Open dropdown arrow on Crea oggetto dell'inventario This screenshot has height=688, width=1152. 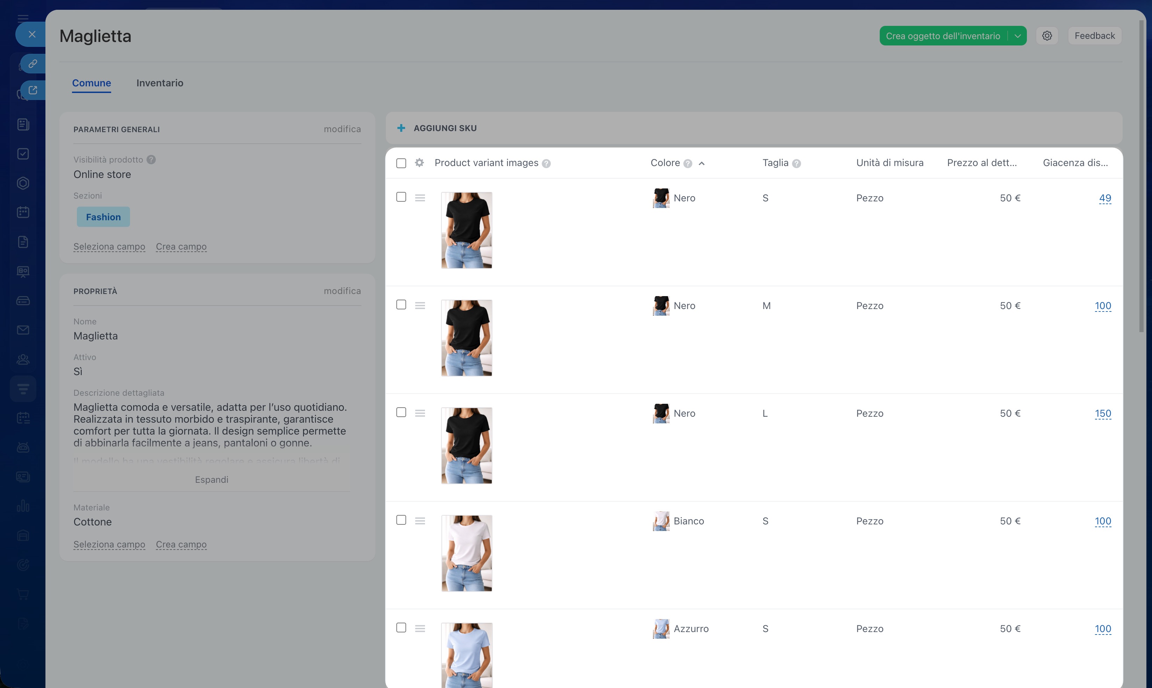click(1018, 36)
